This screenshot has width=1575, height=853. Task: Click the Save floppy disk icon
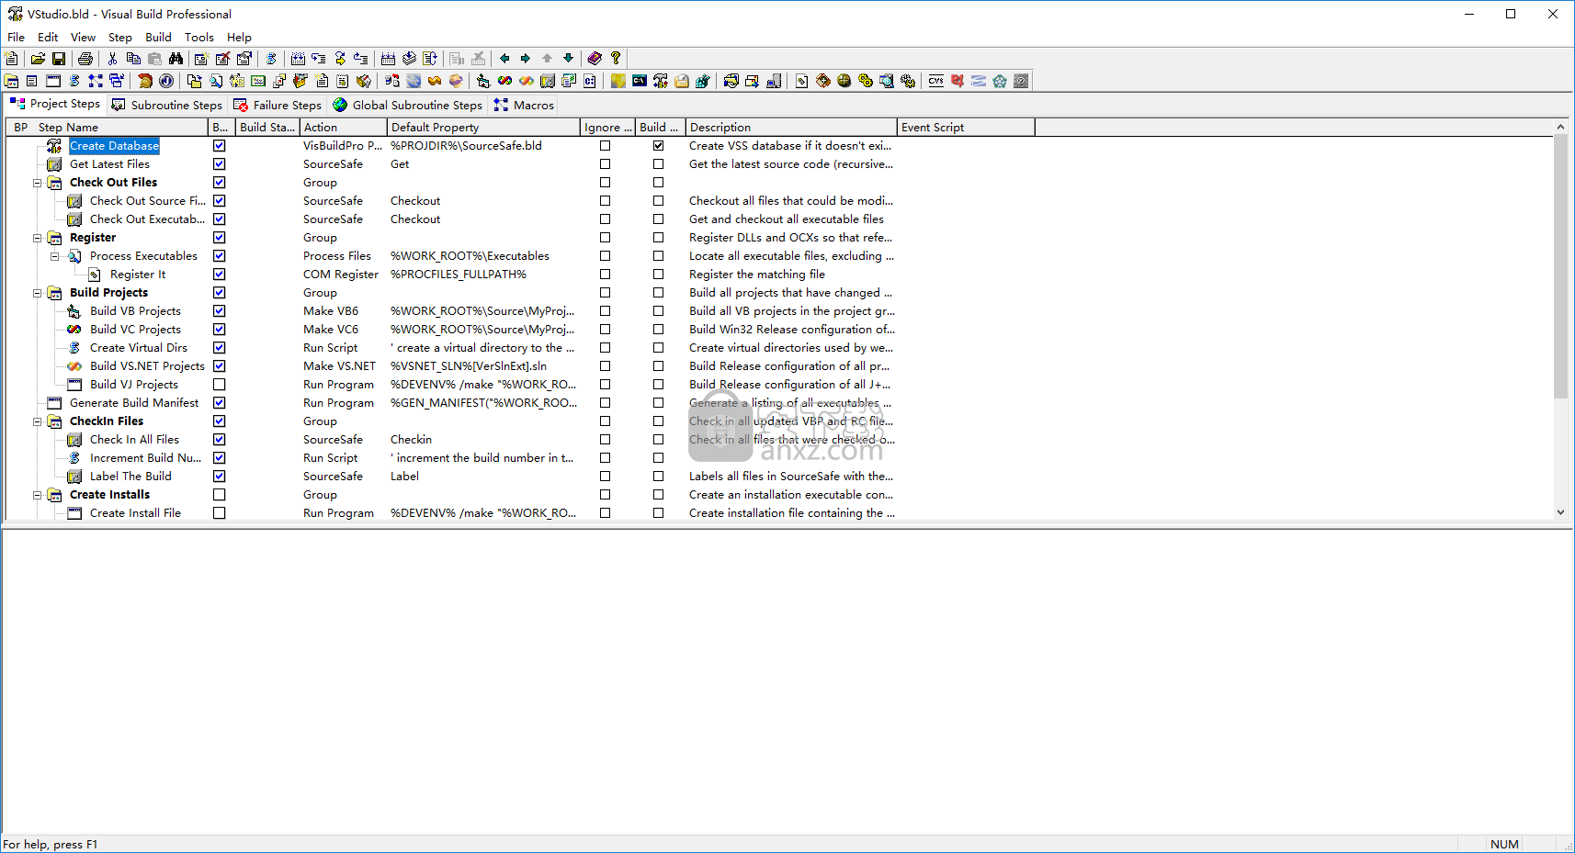coord(59,58)
